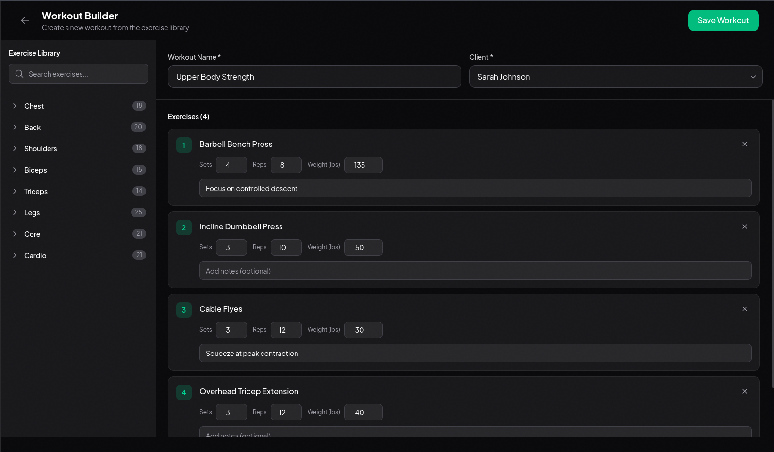Image resolution: width=774 pixels, height=452 pixels.
Task: Select the Back category label
Action: point(33,127)
